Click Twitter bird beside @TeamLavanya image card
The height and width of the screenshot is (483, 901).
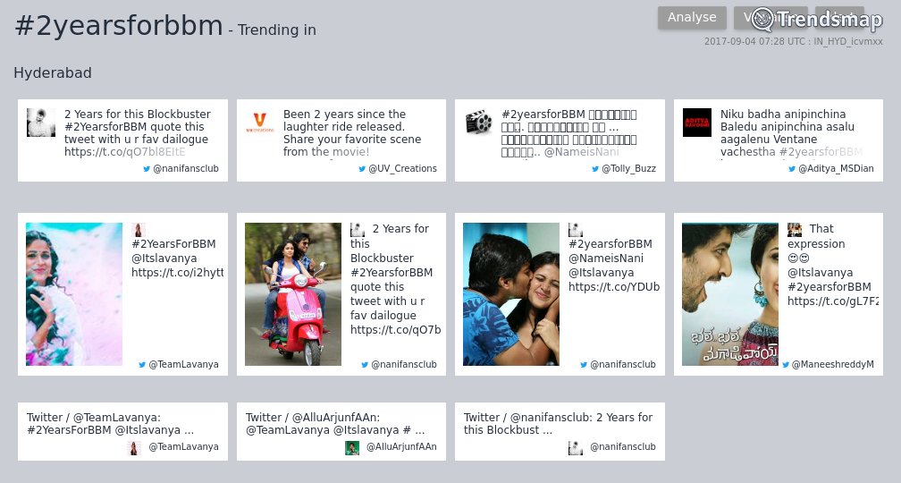[142, 365]
